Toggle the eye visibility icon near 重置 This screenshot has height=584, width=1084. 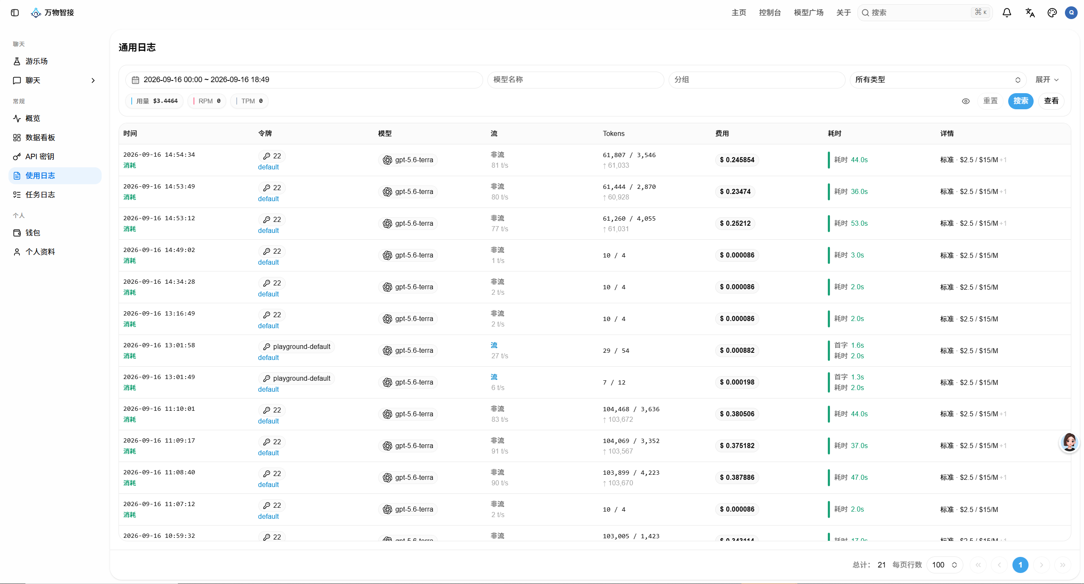(x=966, y=101)
